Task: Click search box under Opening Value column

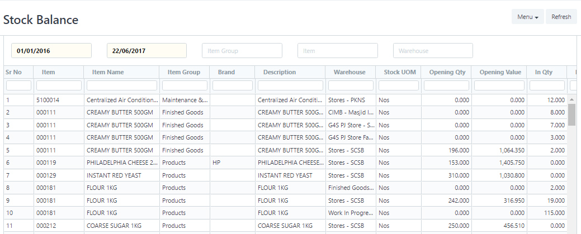Action: coord(499,85)
